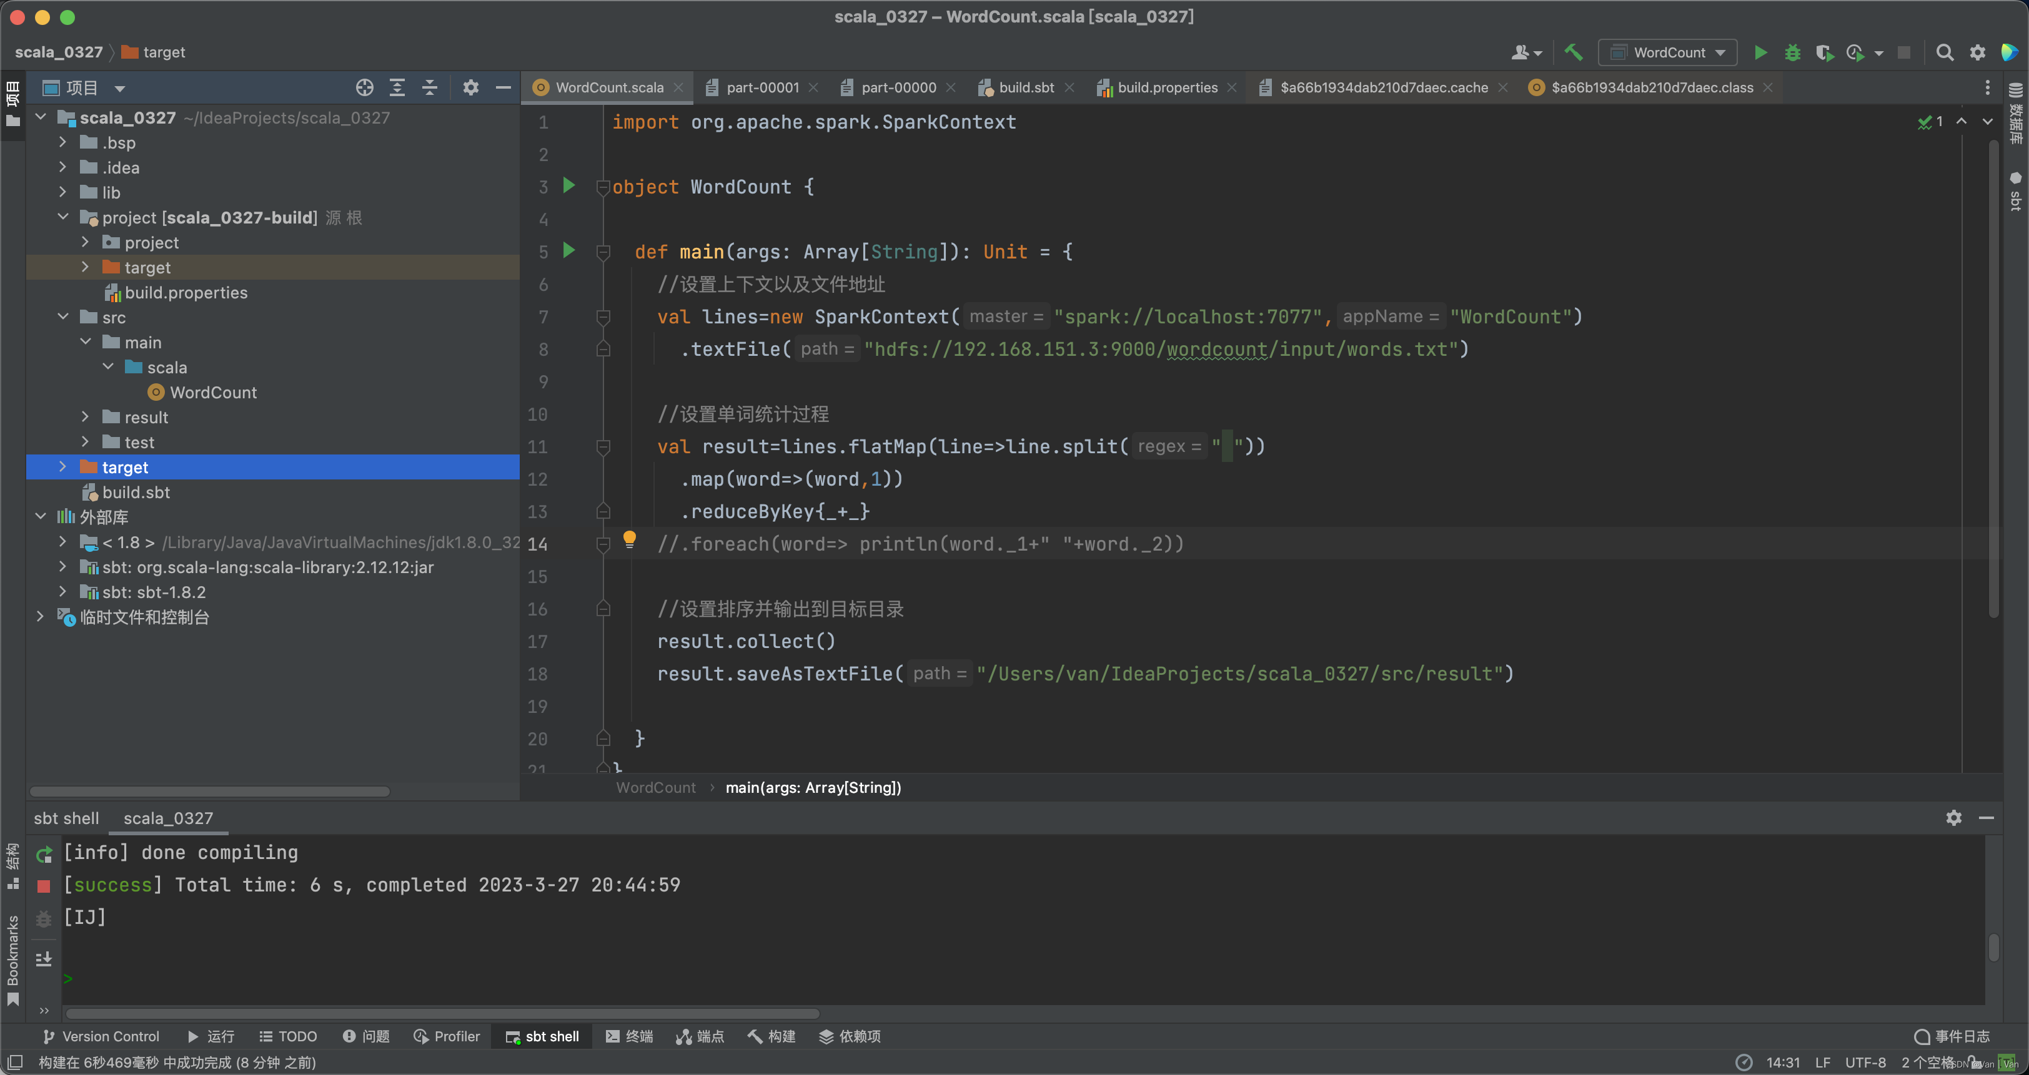Image resolution: width=2029 pixels, height=1075 pixels.
Task: Expand the selected target folder
Action: pos(63,467)
